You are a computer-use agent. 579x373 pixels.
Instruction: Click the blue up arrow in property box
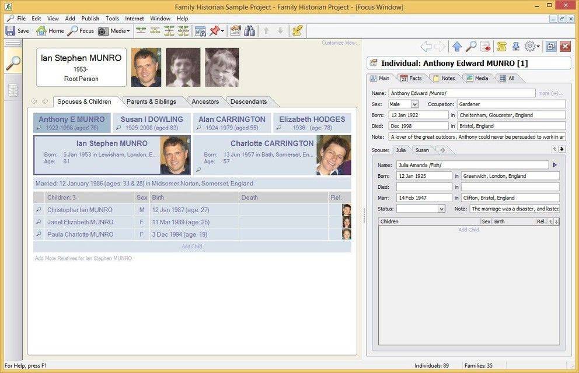coord(456,47)
